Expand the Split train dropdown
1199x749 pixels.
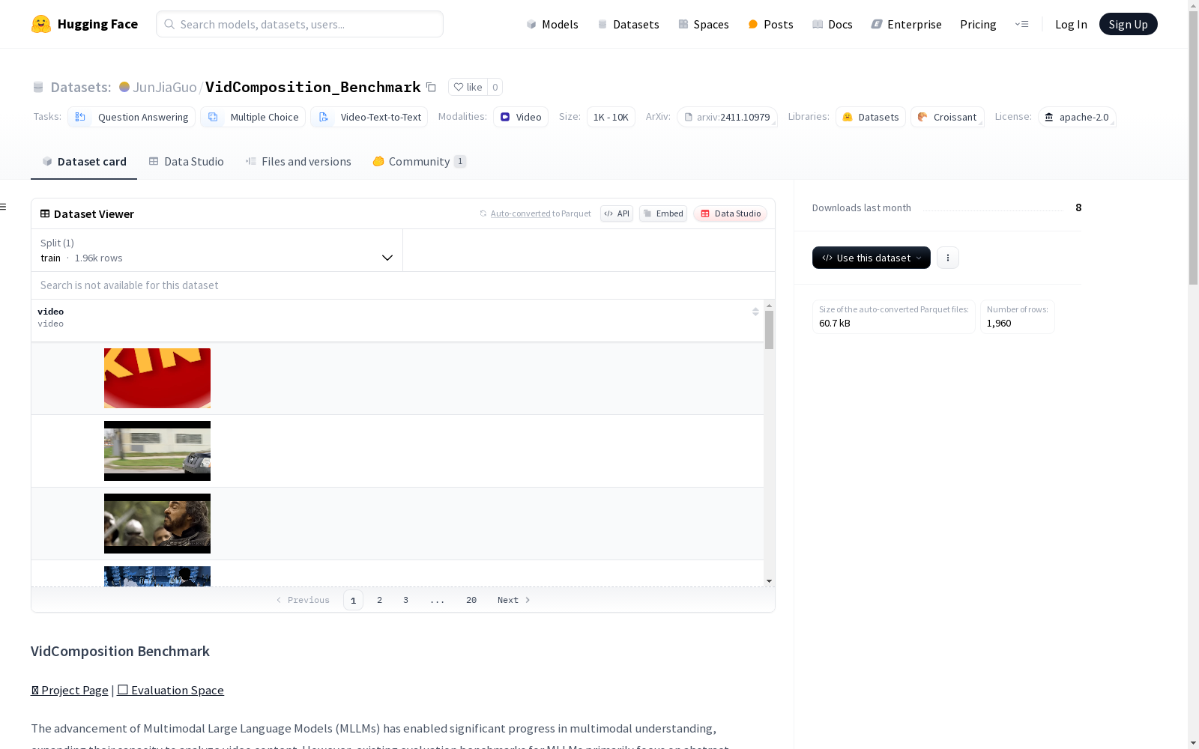click(217, 250)
